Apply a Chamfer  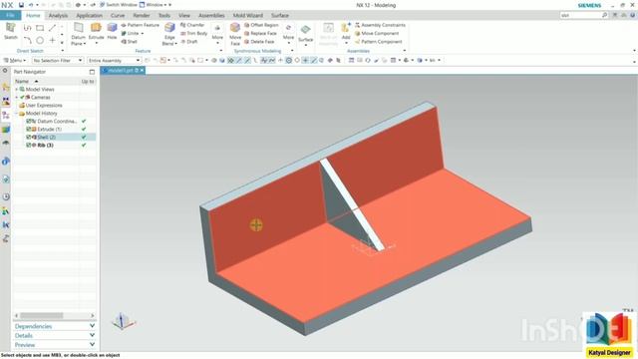point(192,25)
